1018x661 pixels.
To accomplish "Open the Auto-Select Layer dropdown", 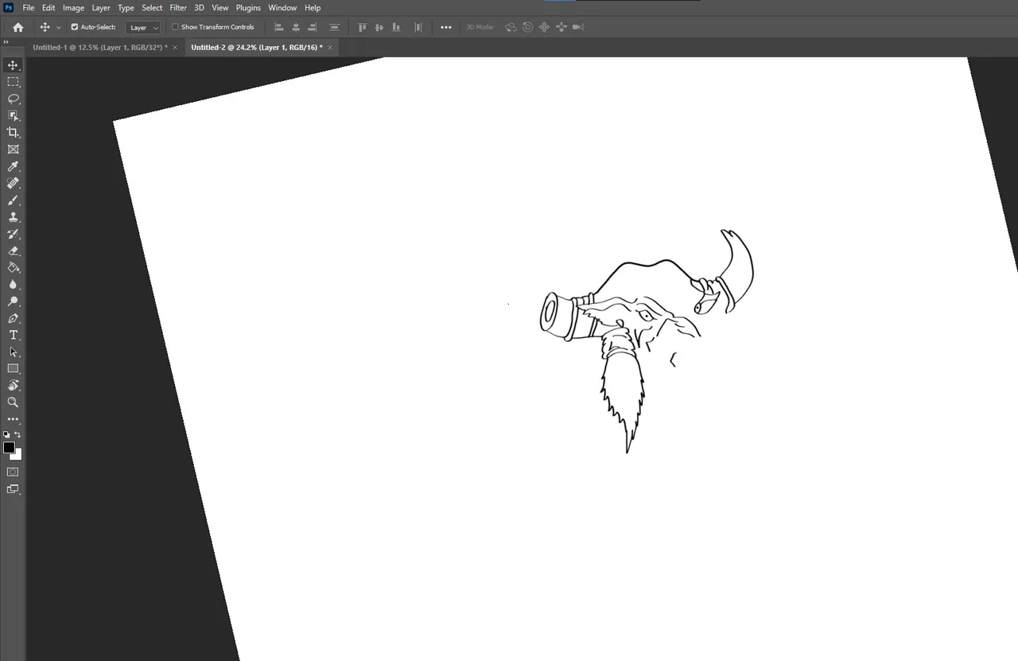I will [x=143, y=27].
